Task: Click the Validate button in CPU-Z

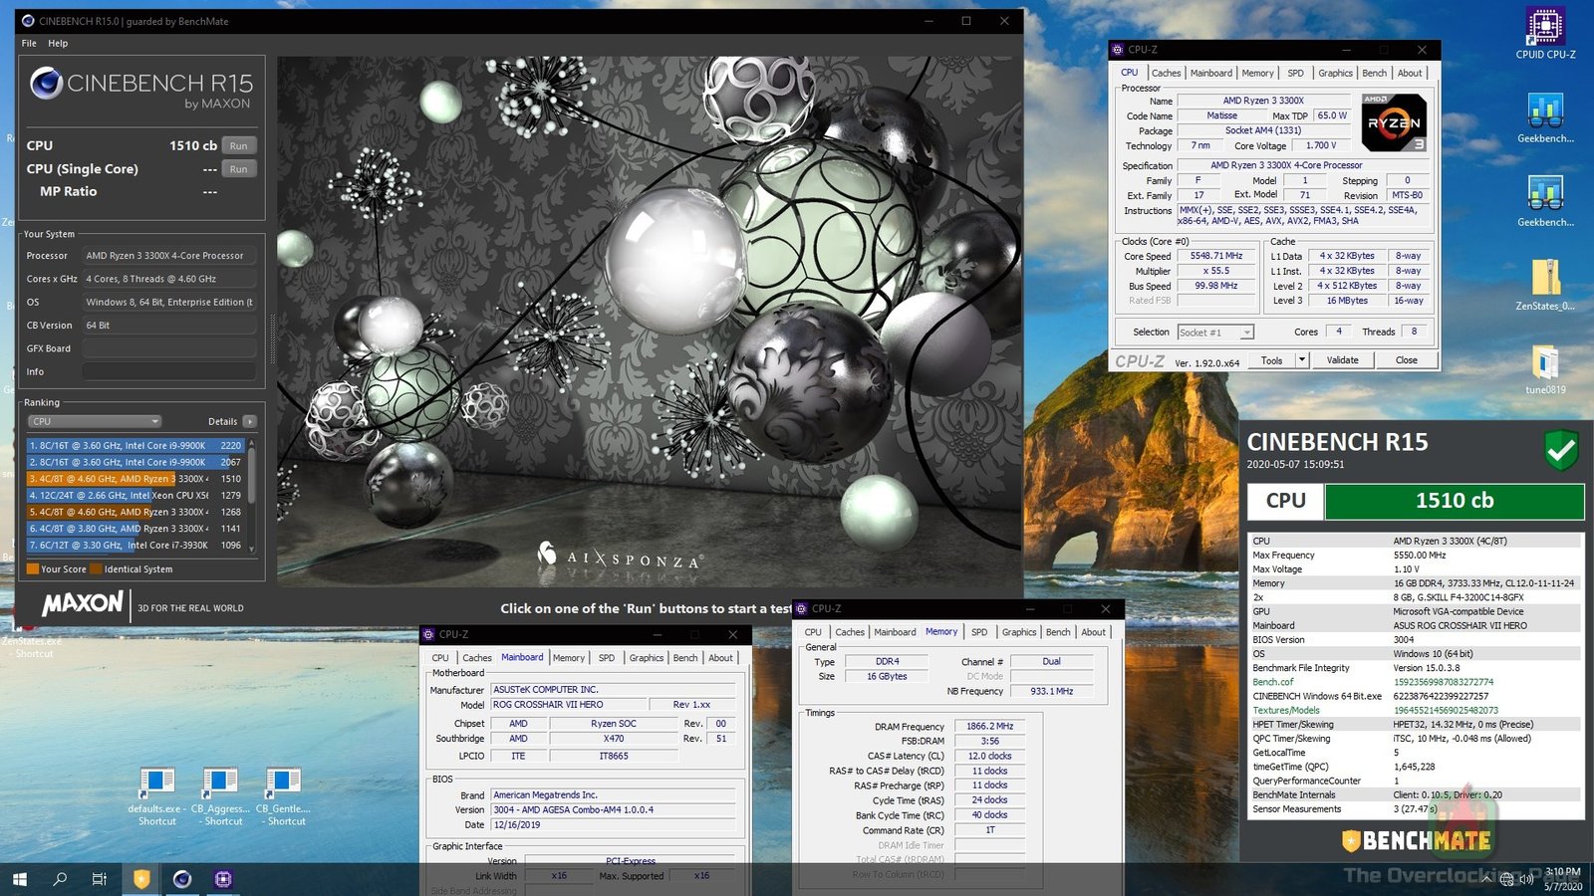Action: click(1342, 360)
